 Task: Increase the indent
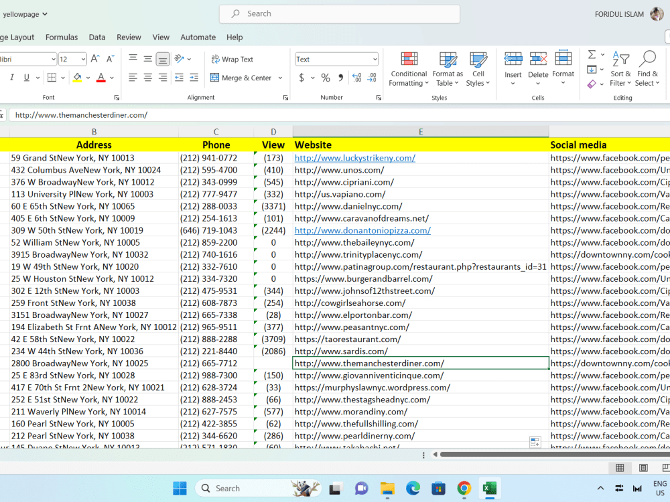(x=194, y=77)
